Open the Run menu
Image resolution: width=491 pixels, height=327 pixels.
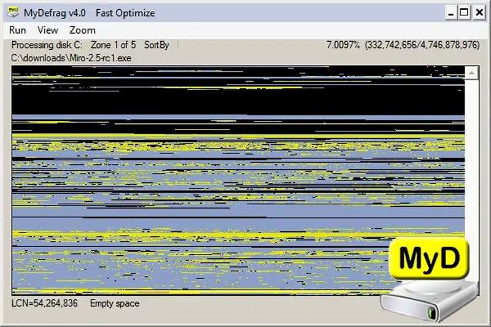click(18, 30)
